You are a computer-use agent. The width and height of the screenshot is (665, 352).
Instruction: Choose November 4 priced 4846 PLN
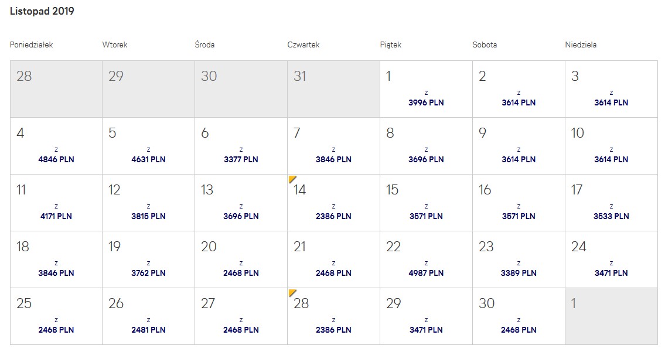pos(56,146)
